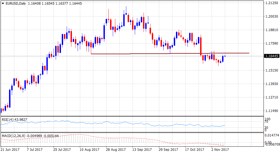Open the chart dropdown arrow beside EURUSD
The height and width of the screenshot is (153, 280).
point(3,3)
